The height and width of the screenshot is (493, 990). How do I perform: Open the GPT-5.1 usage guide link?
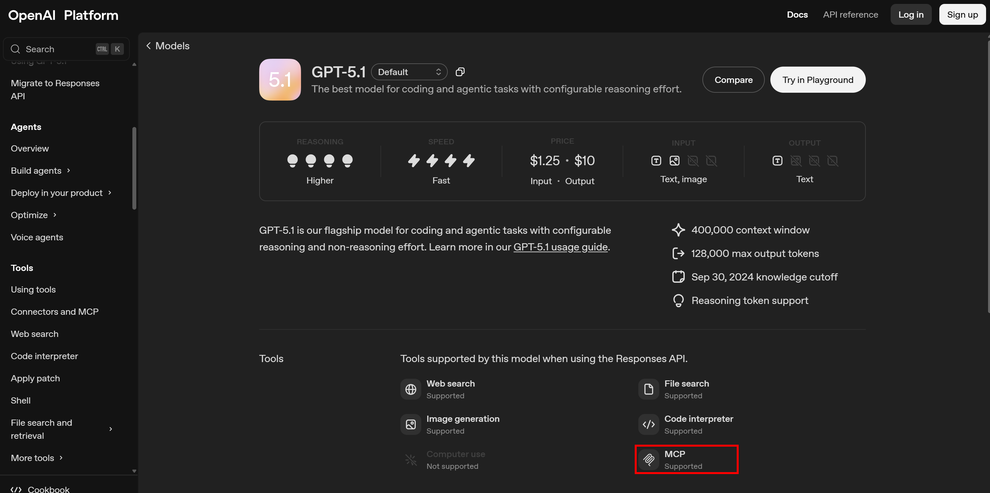(x=560, y=247)
